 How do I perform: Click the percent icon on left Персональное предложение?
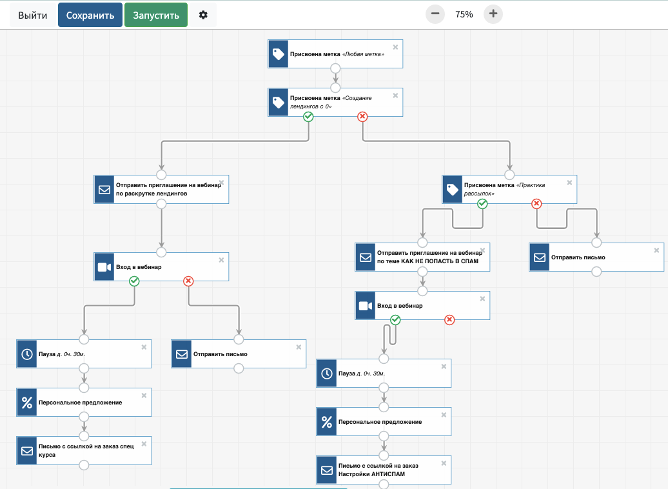pyautogui.click(x=26, y=403)
